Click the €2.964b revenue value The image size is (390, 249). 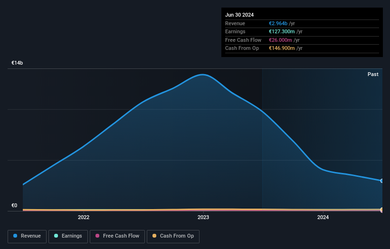pyautogui.click(x=278, y=23)
